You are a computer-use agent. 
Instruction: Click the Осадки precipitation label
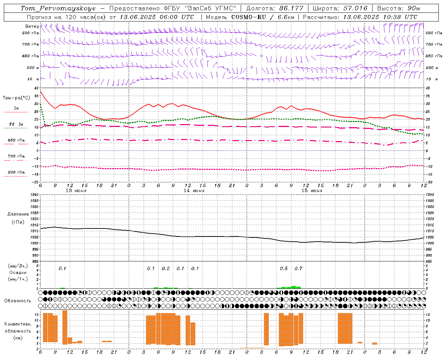tap(18, 272)
